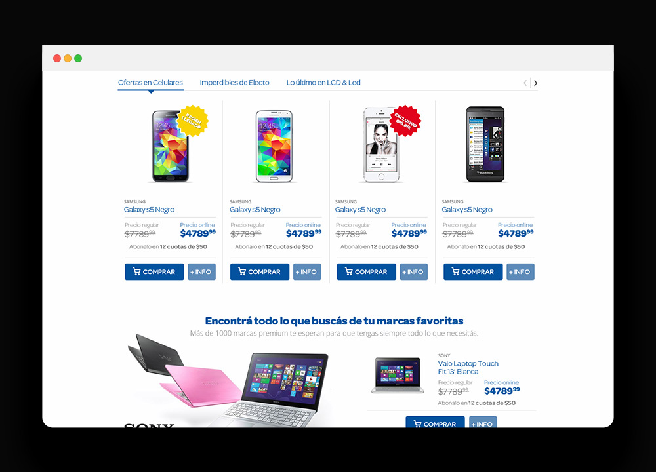Click the first Galaxy s5 Negro title
This screenshot has height=472, width=656.
coord(149,210)
